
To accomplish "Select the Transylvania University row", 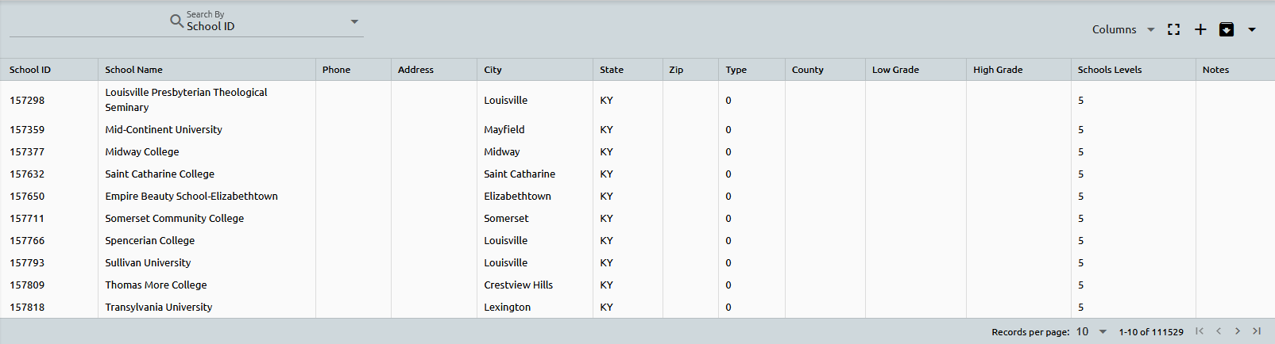I will 158,307.
